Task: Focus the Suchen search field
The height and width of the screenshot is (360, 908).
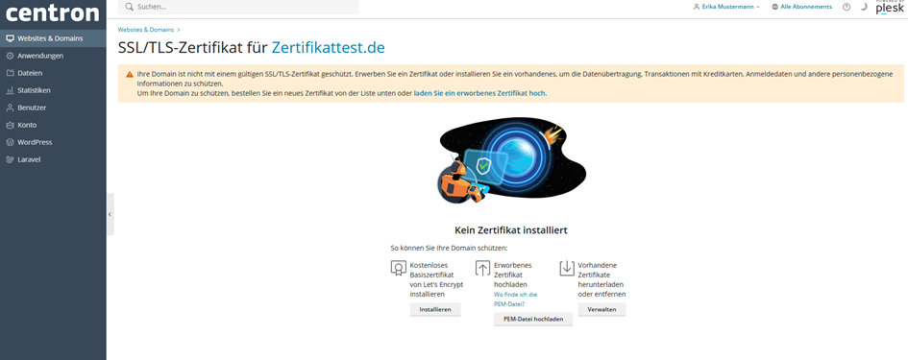Action: click(238, 7)
